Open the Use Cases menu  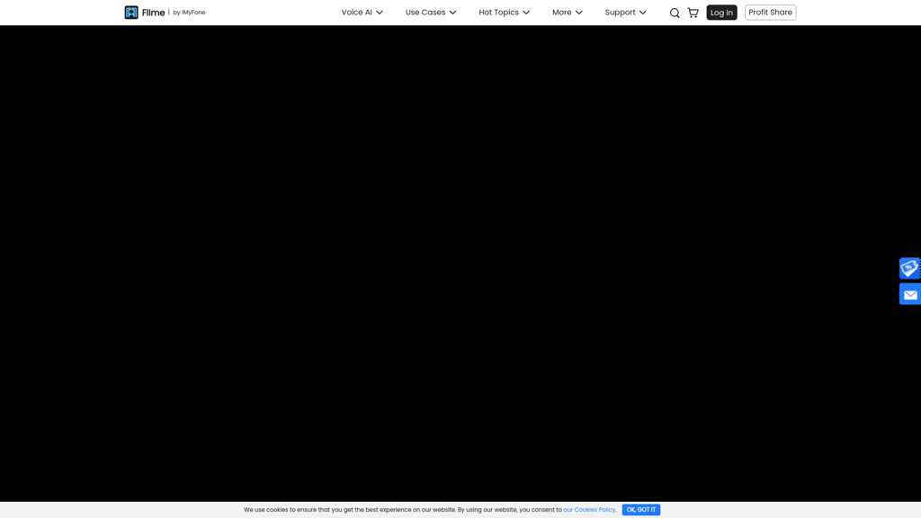(x=425, y=13)
